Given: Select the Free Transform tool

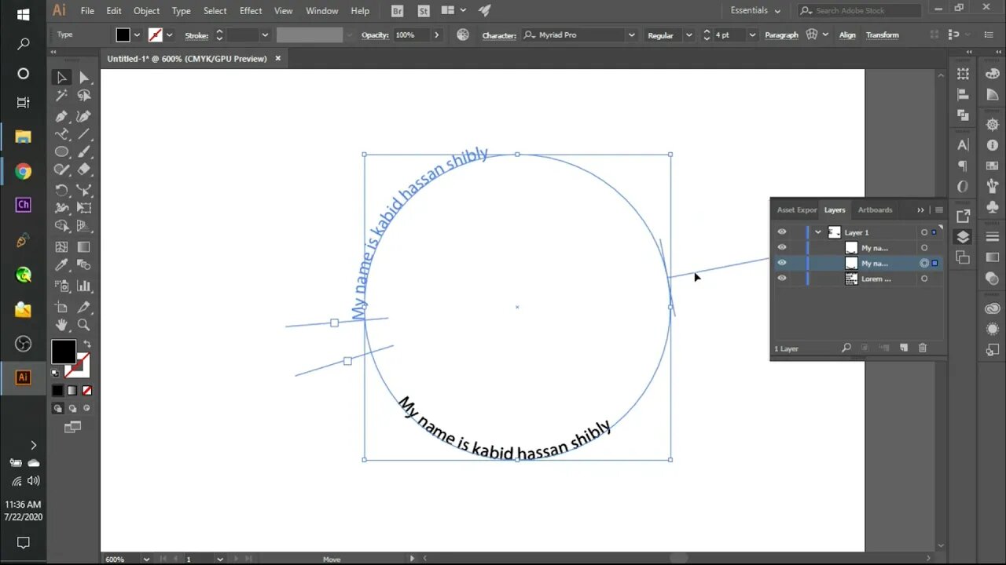Looking at the screenshot, I should pyautogui.click(x=84, y=208).
